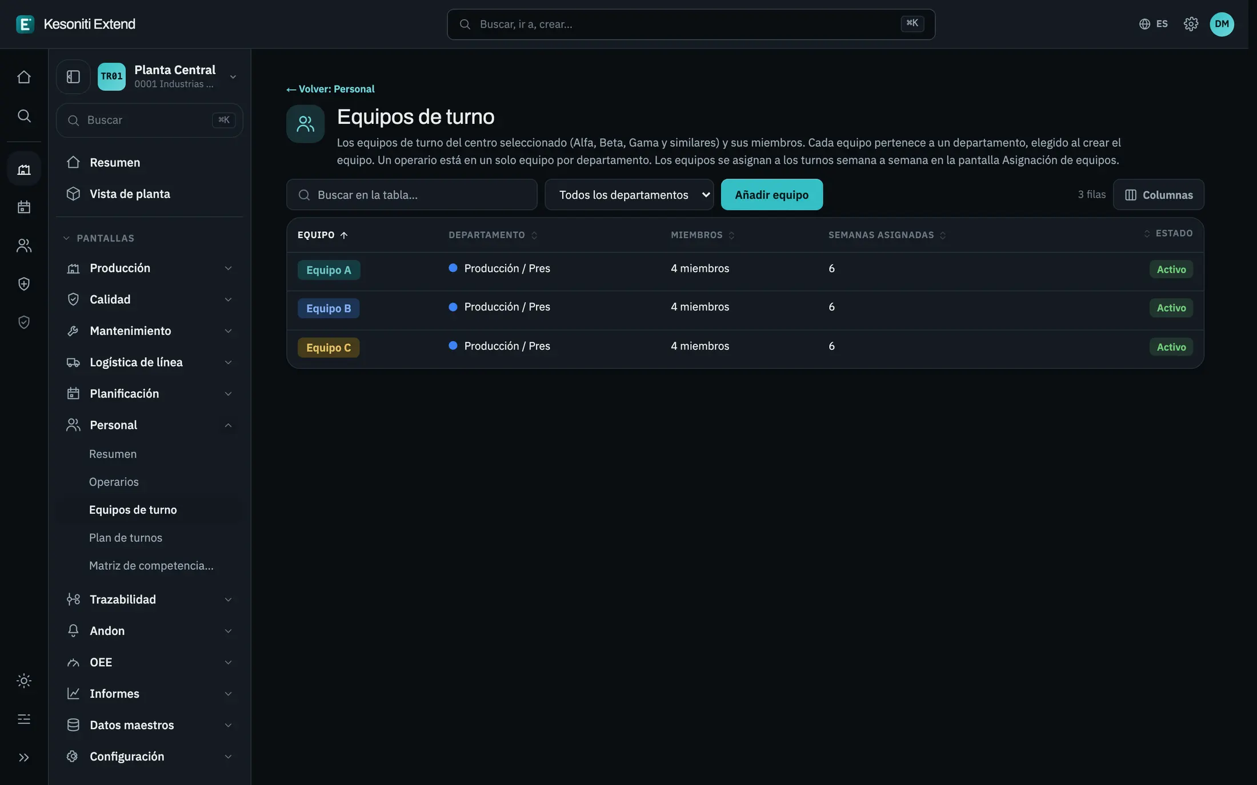Expand the Calidad menu section

coord(150,300)
